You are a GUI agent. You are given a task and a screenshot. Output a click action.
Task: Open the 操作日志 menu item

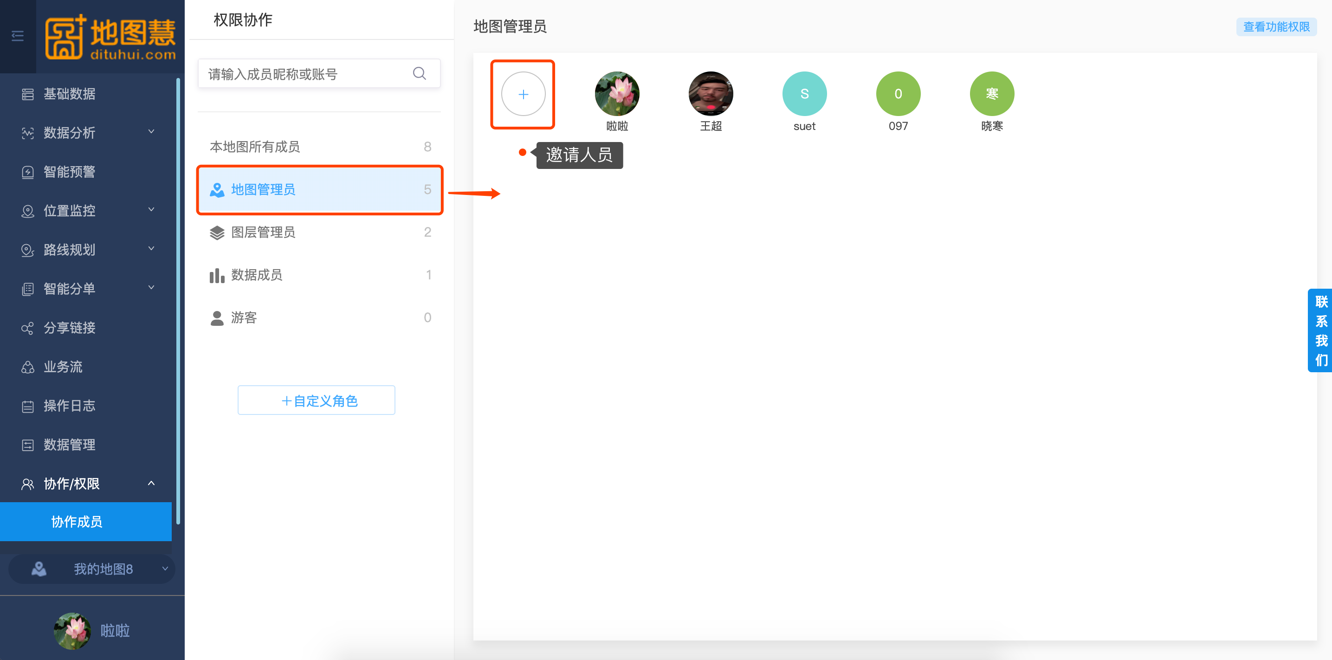(x=86, y=406)
